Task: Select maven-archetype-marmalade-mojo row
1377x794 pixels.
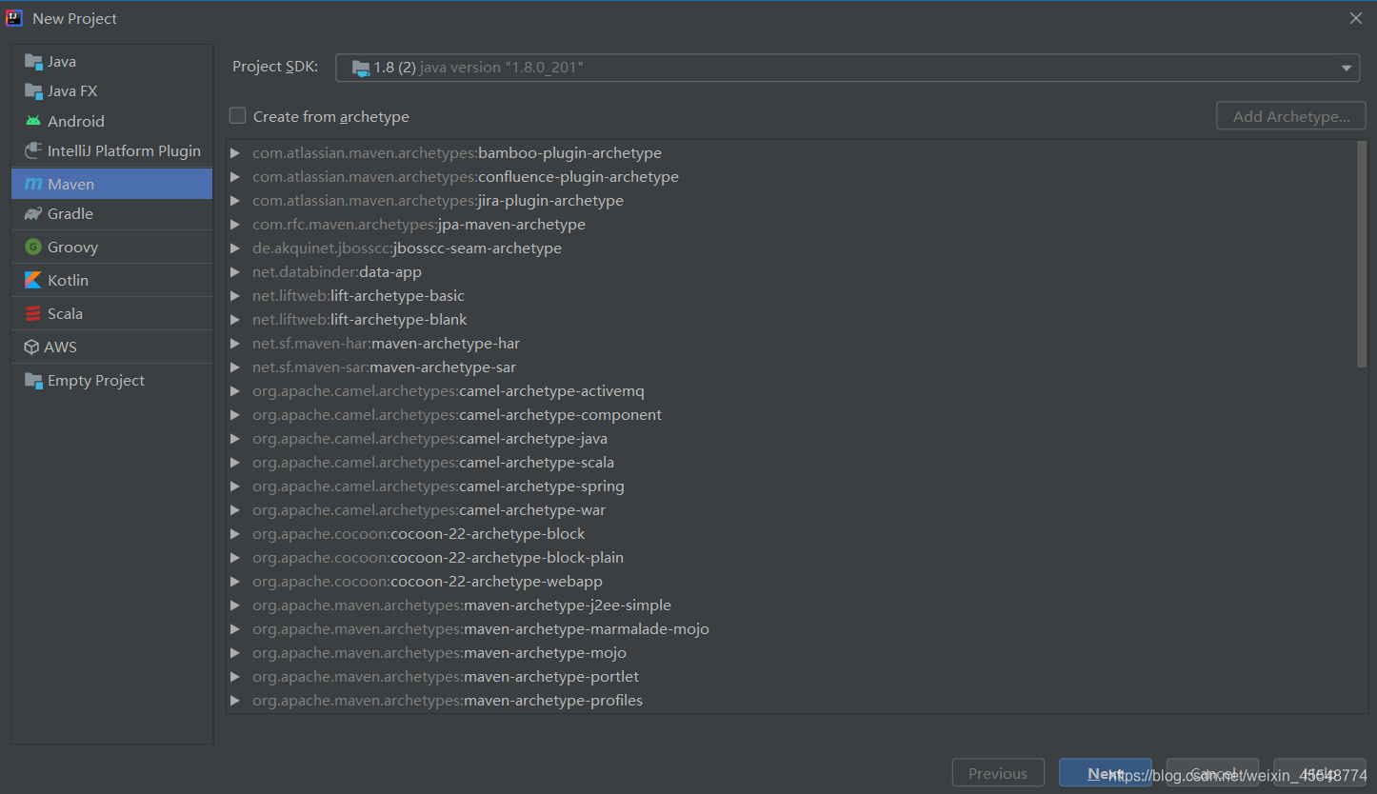Action: tap(791, 629)
